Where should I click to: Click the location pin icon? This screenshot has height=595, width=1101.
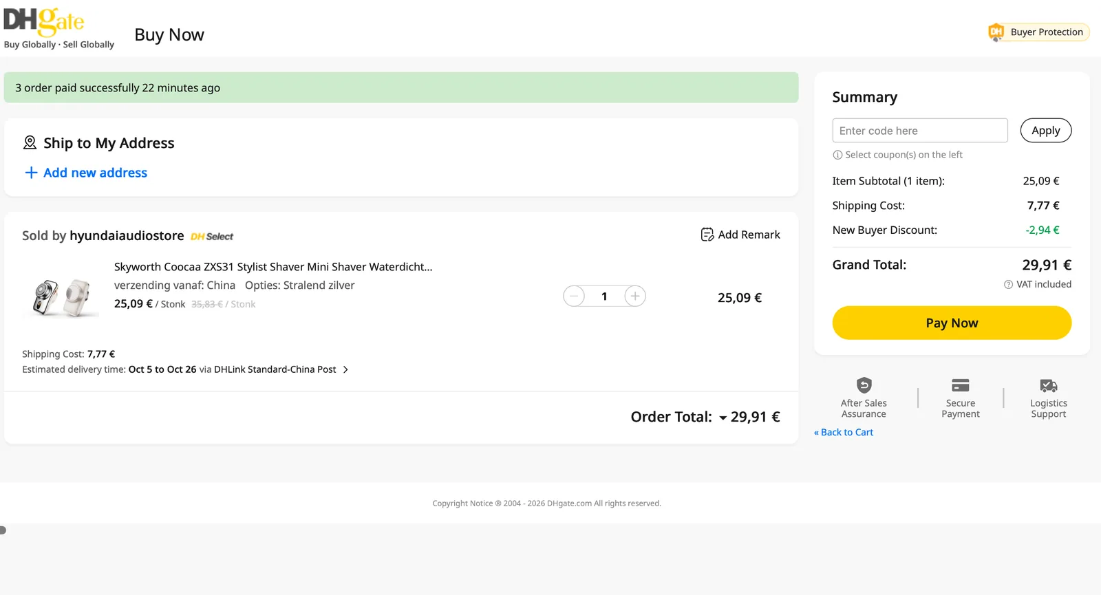click(x=30, y=142)
